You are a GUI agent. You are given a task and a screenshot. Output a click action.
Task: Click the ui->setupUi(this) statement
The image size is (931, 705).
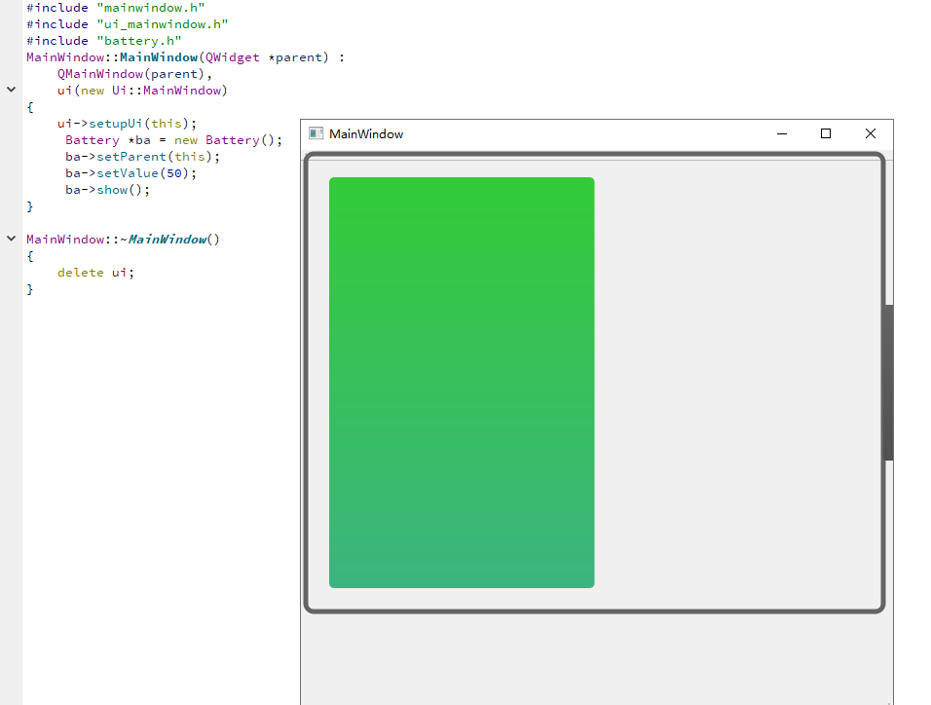tap(127, 124)
